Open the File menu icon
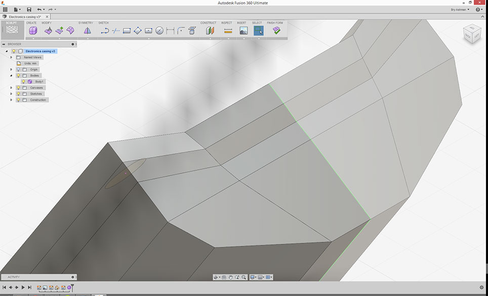The height and width of the screenshot is (296, 488). [x=17, y=10]
